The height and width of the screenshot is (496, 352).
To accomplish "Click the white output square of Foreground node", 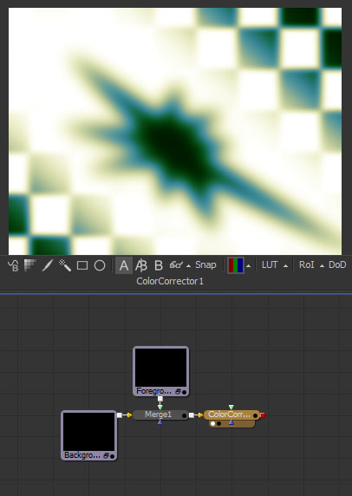I will point(160,399).
